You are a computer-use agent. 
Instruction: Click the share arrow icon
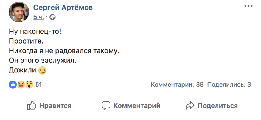[x=190, y=106]
